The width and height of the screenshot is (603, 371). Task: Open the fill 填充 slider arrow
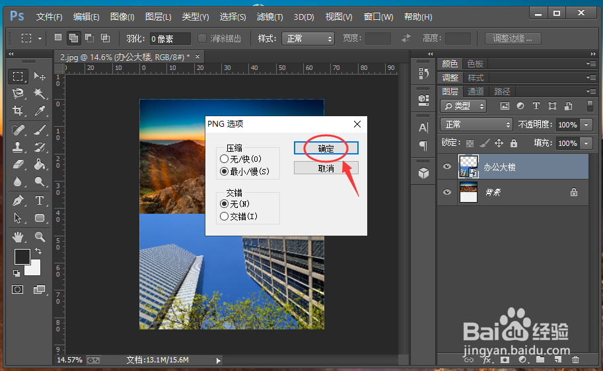pyautogui.click(x=586, y=143)
